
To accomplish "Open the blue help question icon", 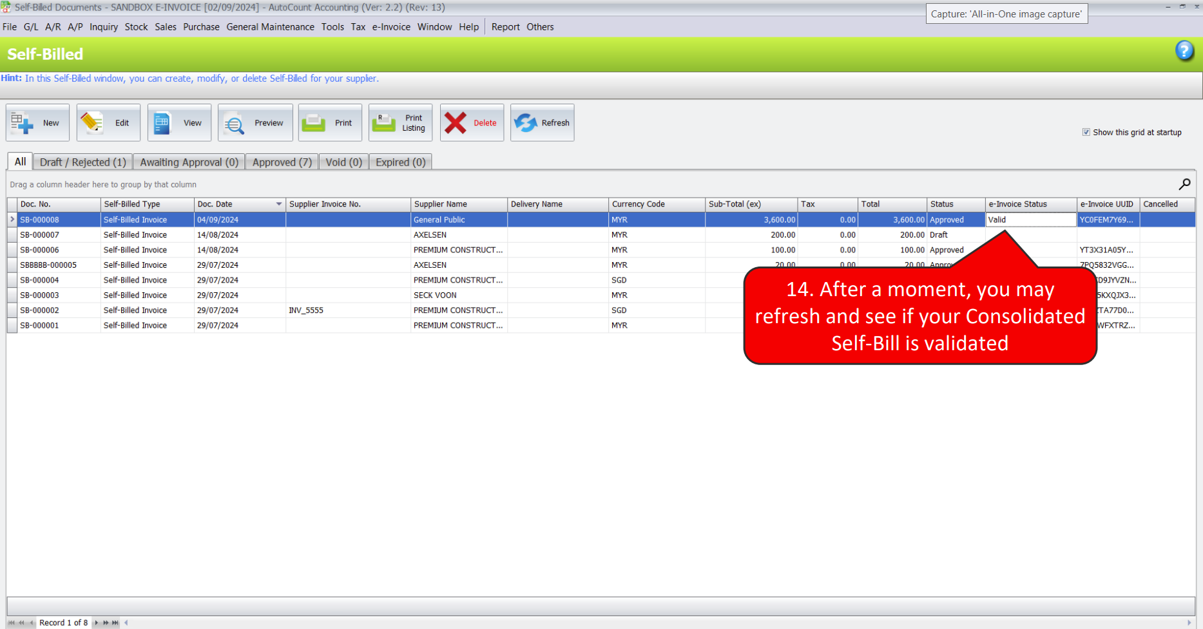I will (x=1184, y=51).
